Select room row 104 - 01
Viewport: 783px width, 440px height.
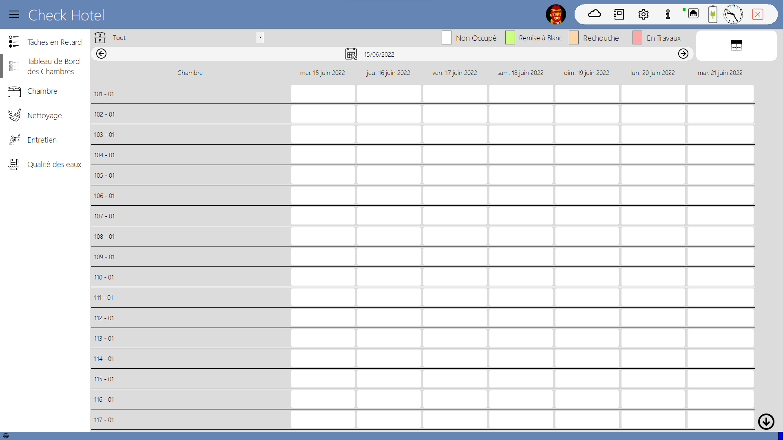point(422,155)
